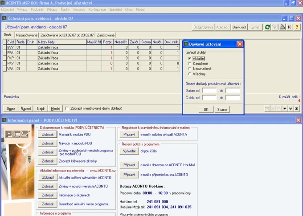The image size is (303, 216).
Task: Open the Konfigurace menu
Action: pyautogui.click(x=97, y=9)
